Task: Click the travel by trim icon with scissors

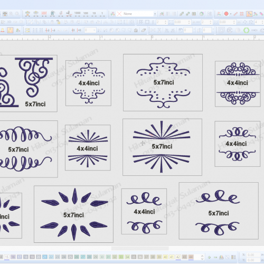Action: click(69, 14)
